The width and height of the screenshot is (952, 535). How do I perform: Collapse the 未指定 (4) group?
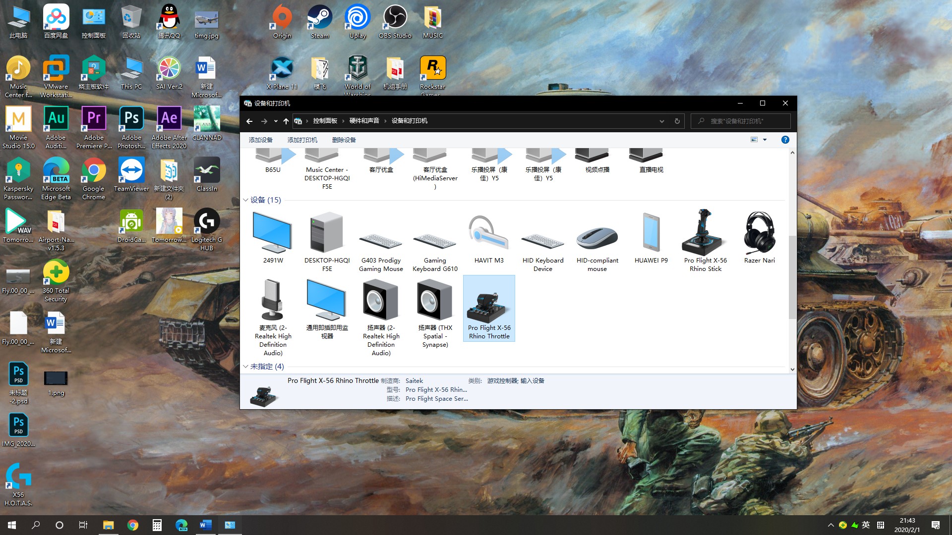coord(245,367)
